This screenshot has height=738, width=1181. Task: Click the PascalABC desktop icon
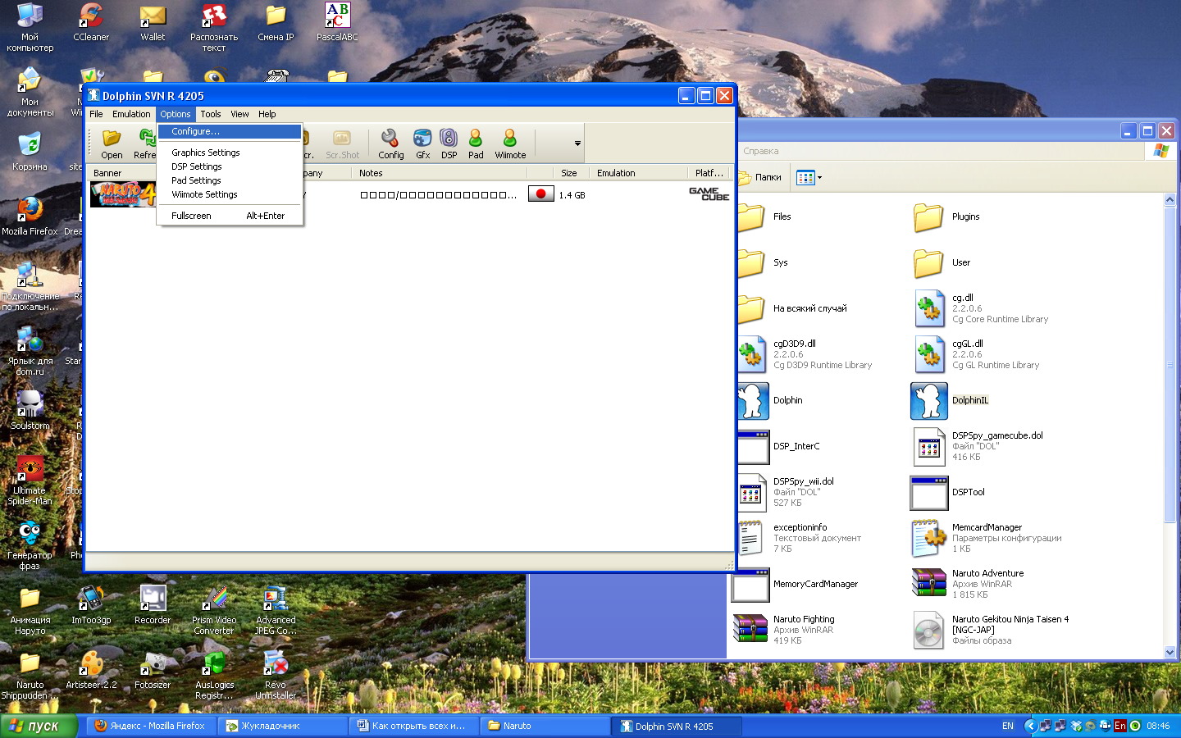pyautogui.click(x=337, y=22)
